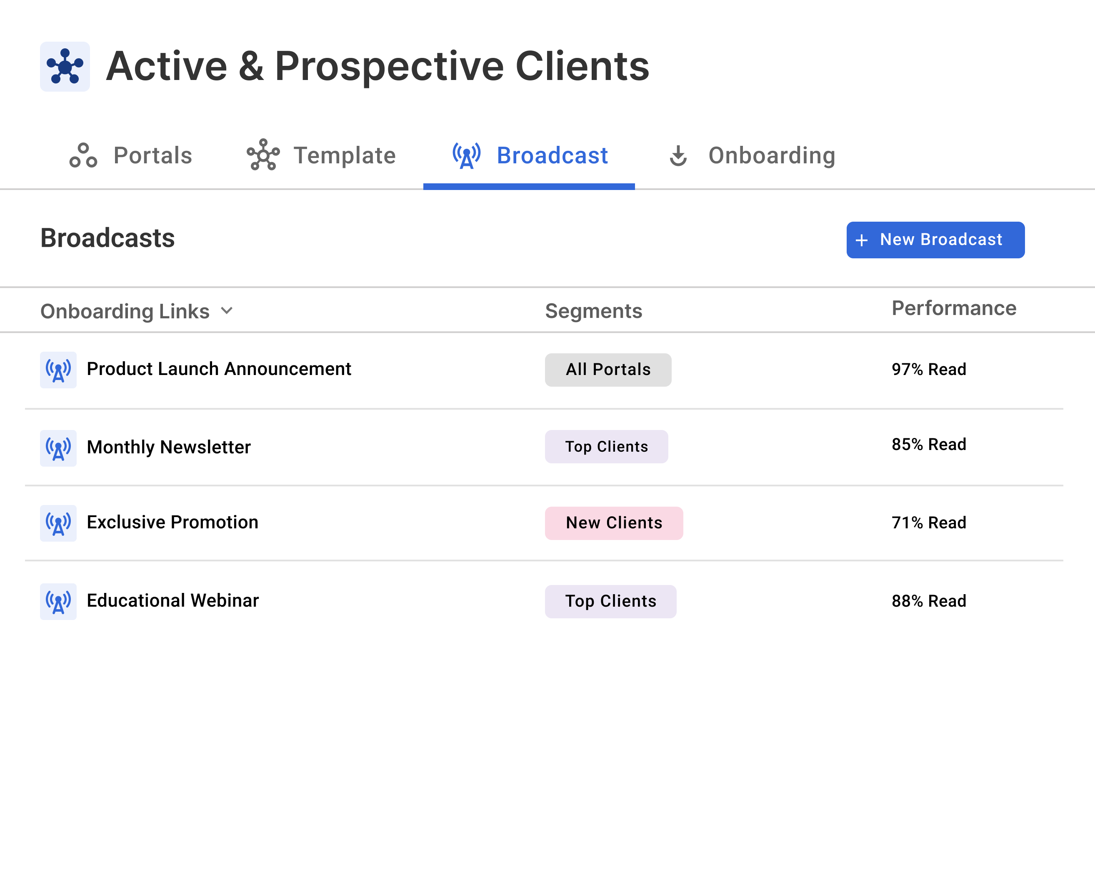Click broadcast icon next to Product Launch Announcement
The image size is (1095, 890).
pos(58,370)
